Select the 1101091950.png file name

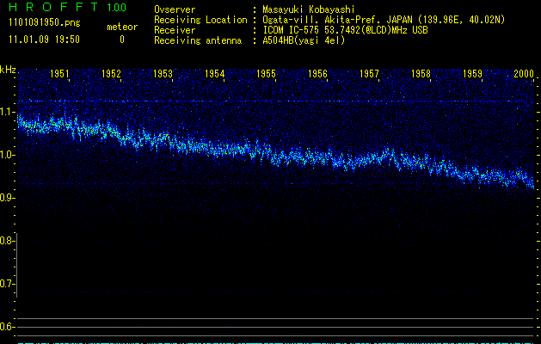[x=44, y=23]
